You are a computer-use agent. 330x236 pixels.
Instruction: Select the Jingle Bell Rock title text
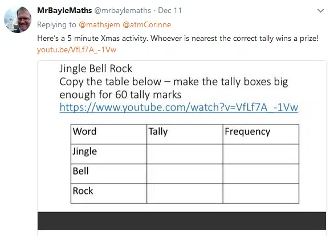(96, 69)
